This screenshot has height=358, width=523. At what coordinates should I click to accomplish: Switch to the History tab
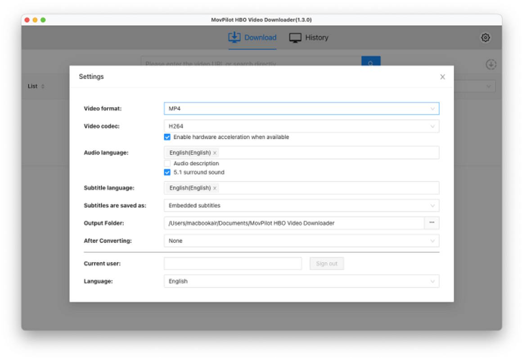pos(309,38)
